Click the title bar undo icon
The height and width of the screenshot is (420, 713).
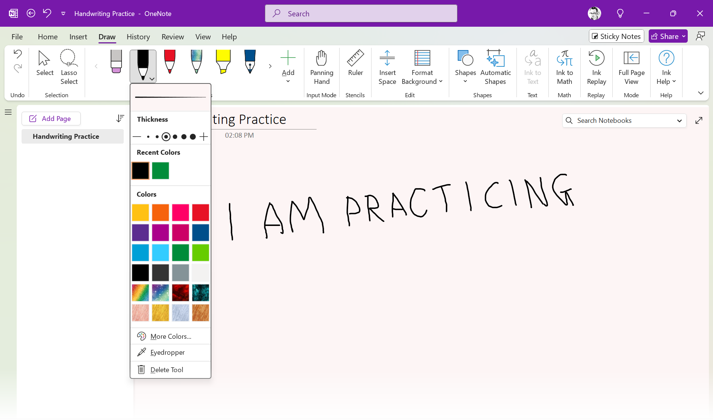point(47,13)
